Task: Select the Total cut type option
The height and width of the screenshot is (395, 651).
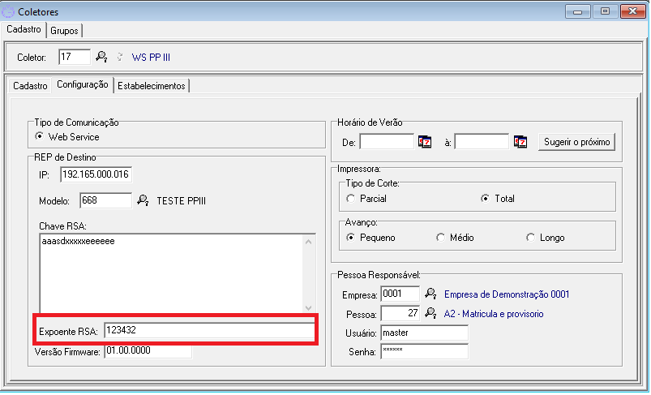Action: (486, 198)
